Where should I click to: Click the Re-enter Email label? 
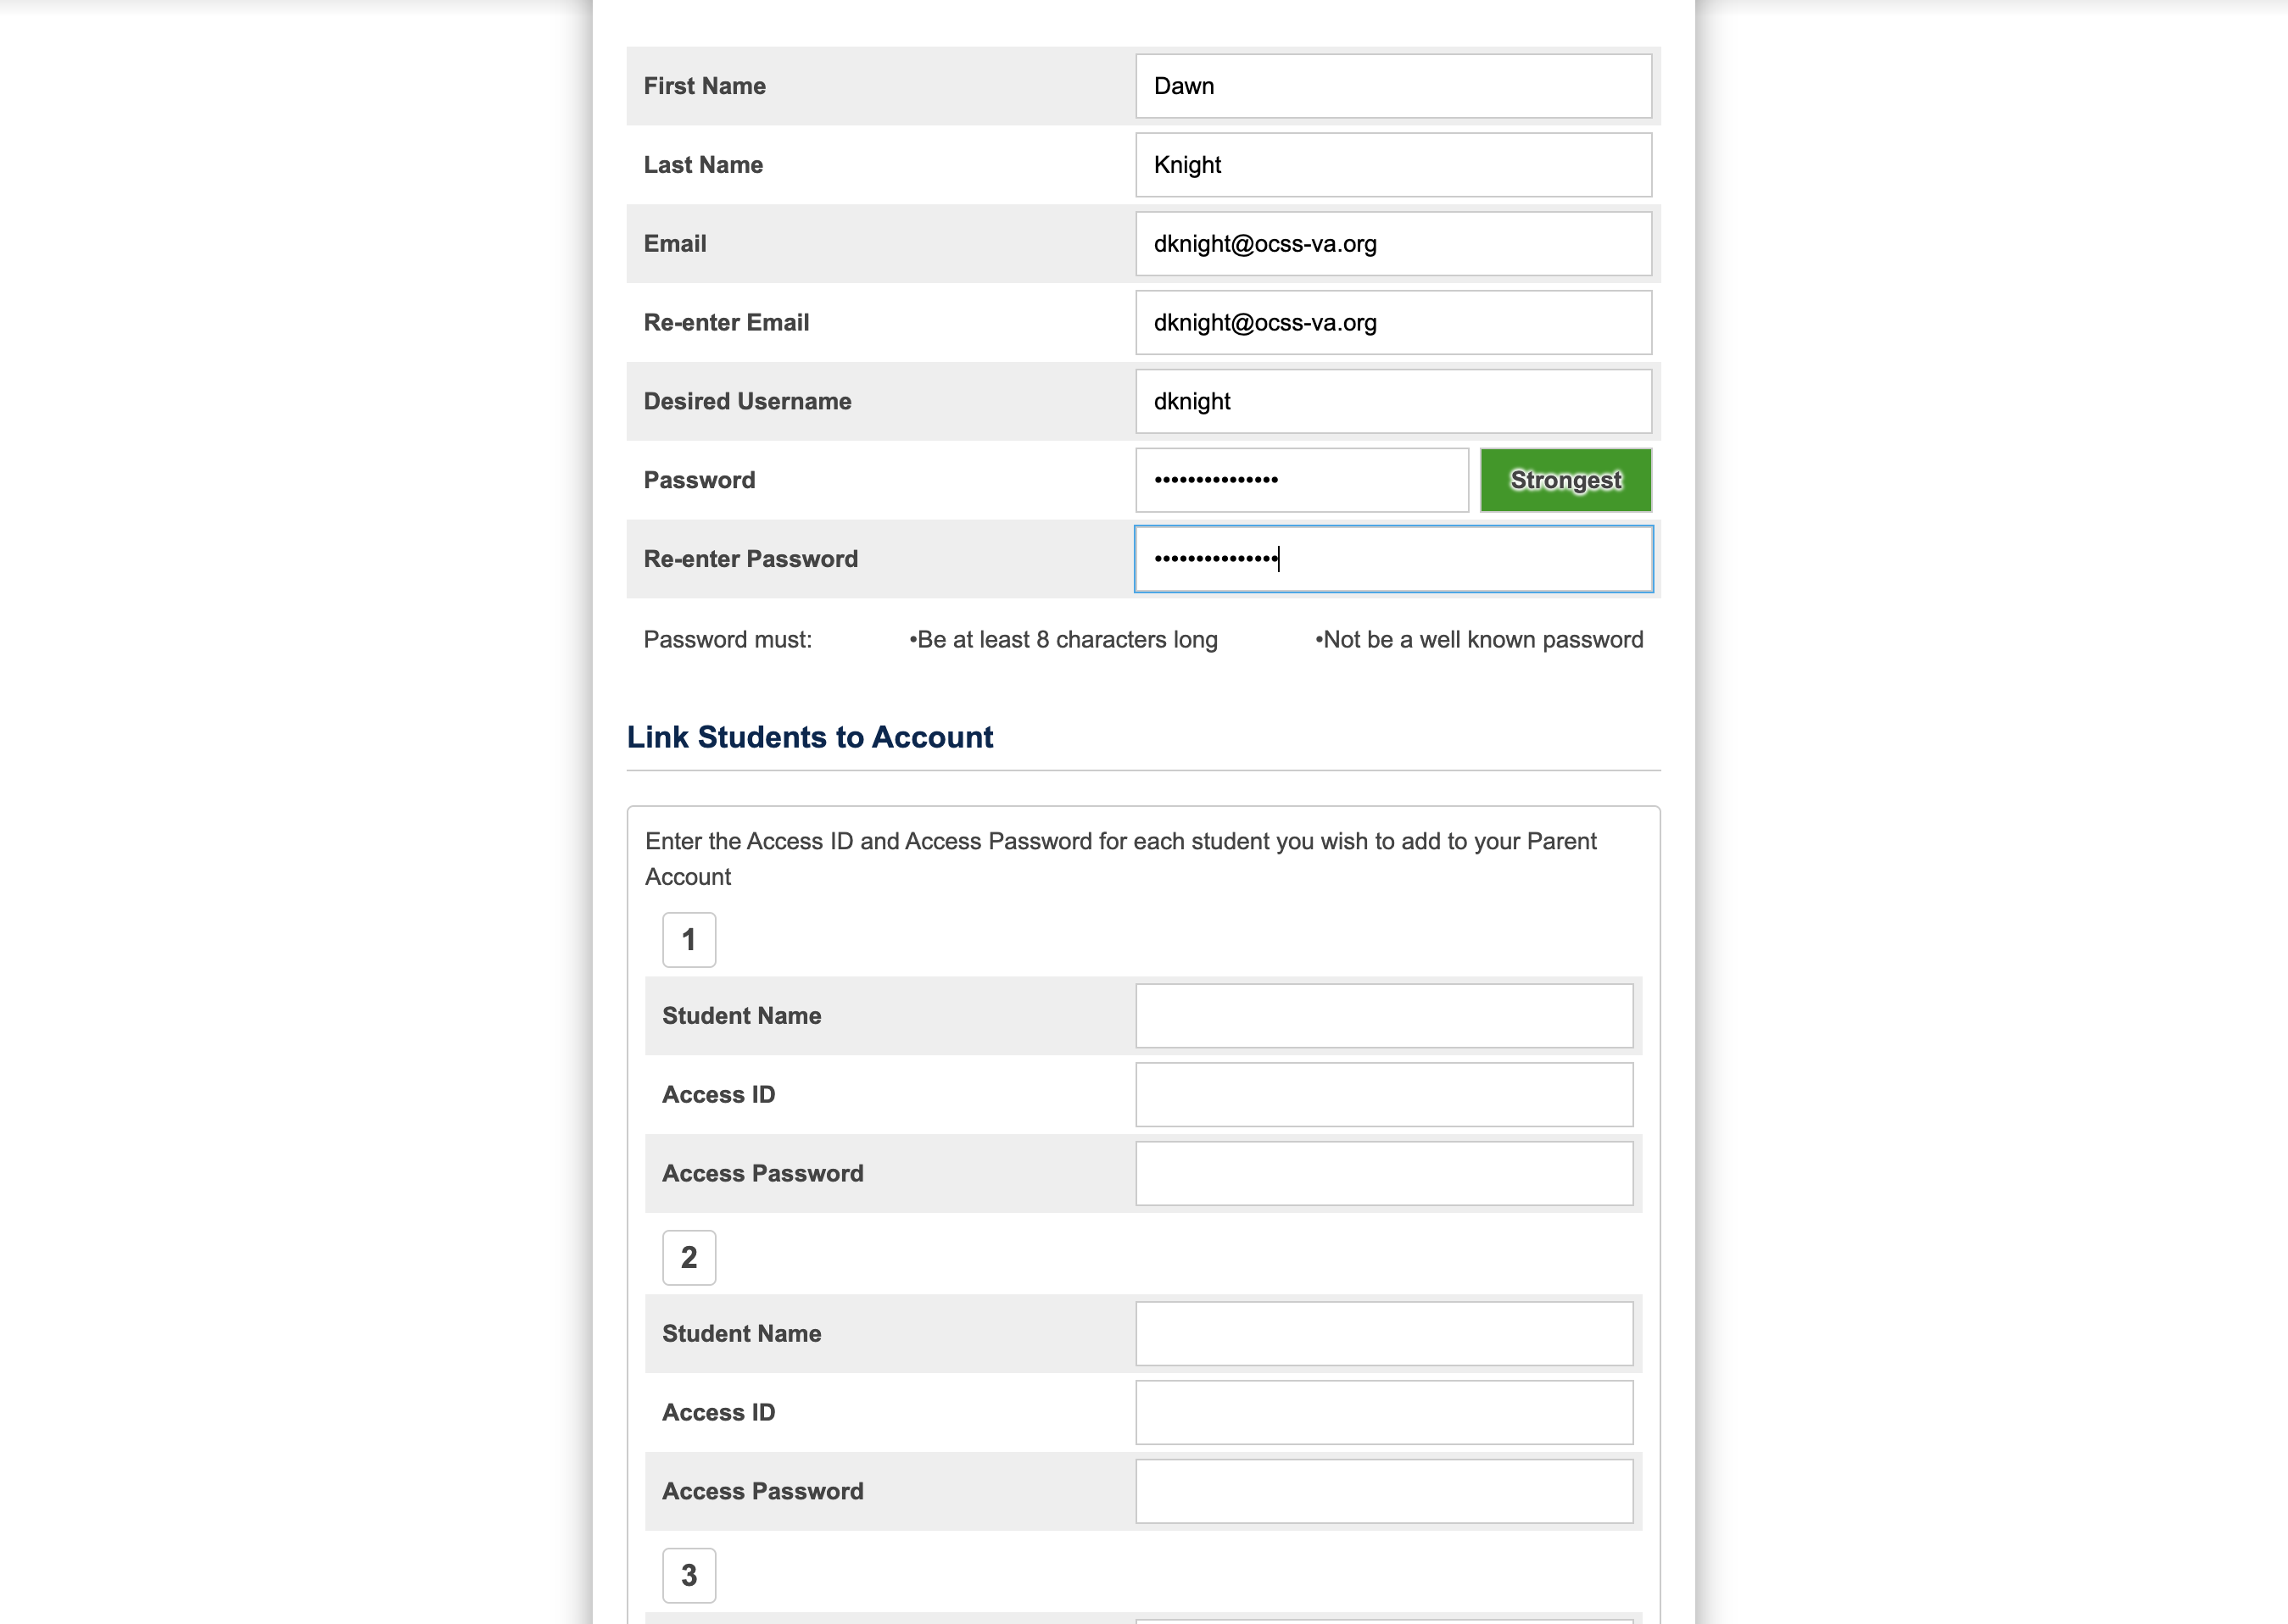pyautogui.click(x=726, y=323)
